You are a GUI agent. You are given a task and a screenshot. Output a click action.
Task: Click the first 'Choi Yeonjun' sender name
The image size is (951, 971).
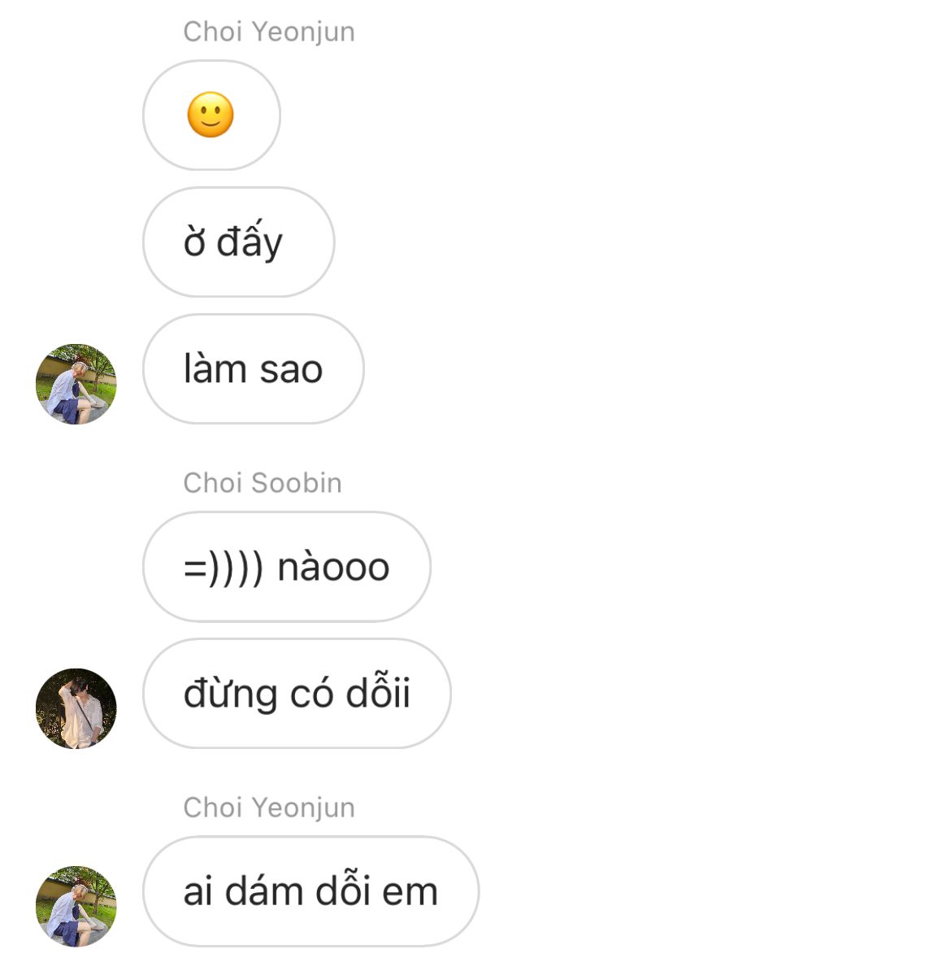click(269, 32)
